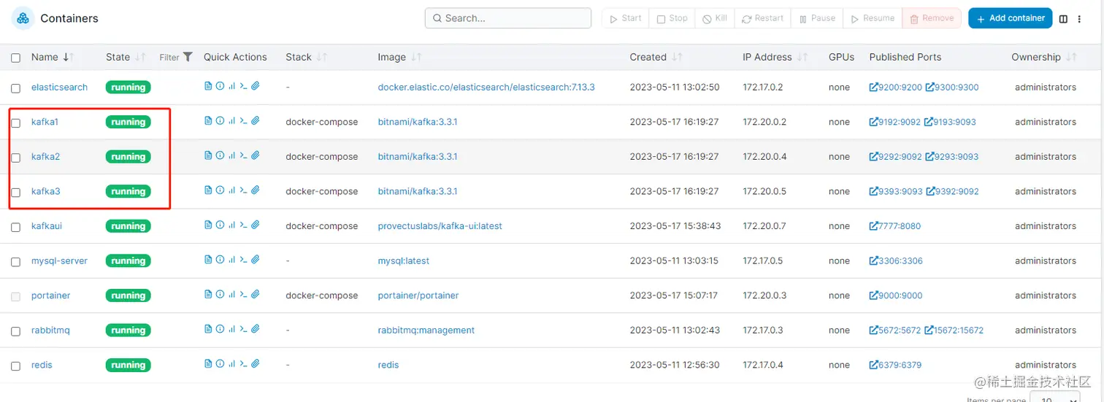Click the Pause toolbar button

817,18
